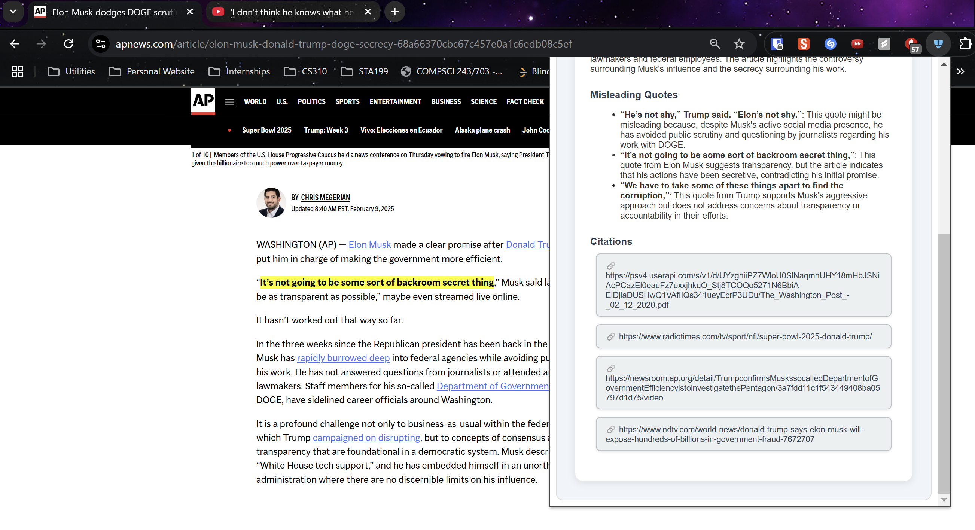The width and height of the screenshot is (975, 530).
Task: Click the Chris Megerian author link
Action: pyautogui.click(x=325, y=197)
